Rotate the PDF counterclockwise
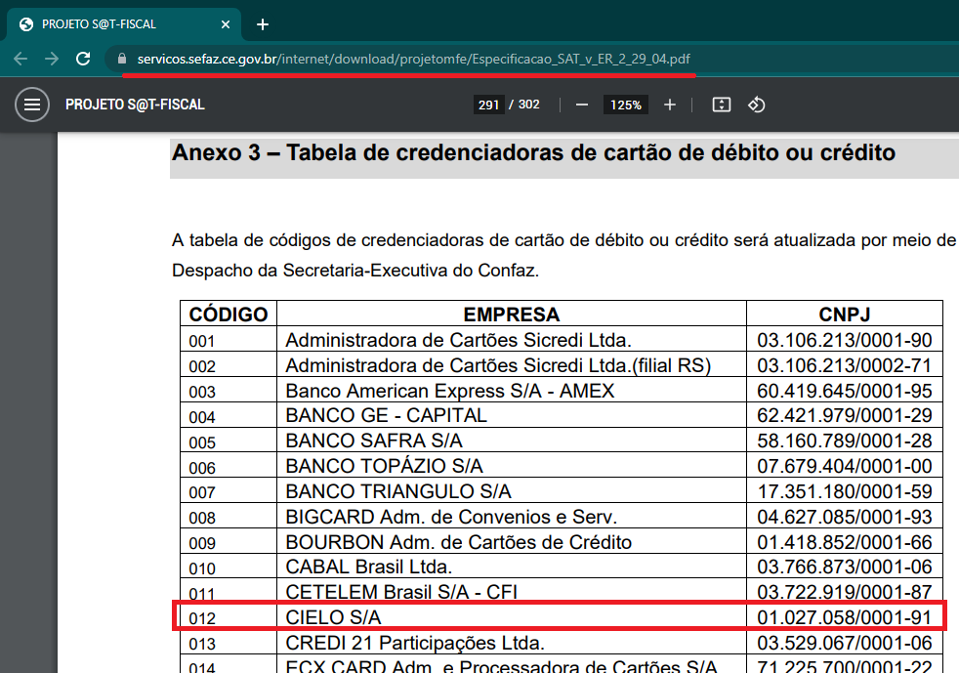The height and width of the screenshot is (673, 959). (757, 105)
